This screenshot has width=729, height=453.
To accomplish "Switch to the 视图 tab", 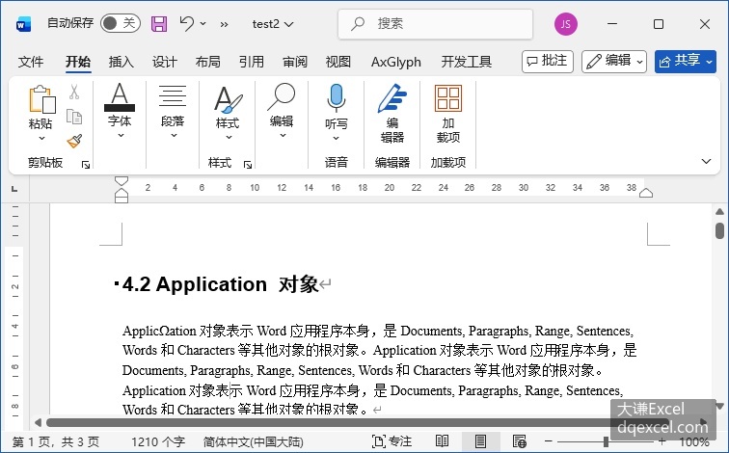I will coord(338,62).
